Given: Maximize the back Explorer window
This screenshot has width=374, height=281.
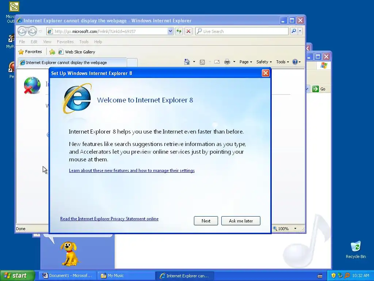Looking at the screenshot, I should click(x=318, y=57).
